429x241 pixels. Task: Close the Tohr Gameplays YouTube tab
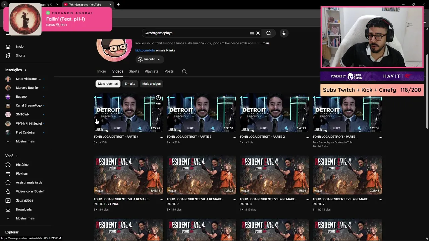pyautogui.click(x=110, y=4)
